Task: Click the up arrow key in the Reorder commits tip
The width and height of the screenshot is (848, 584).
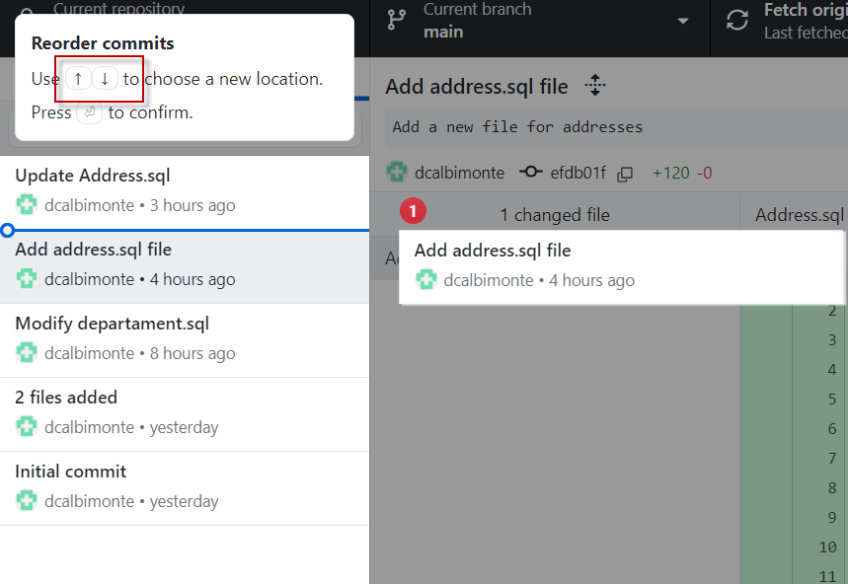Action: coord(78,79)
